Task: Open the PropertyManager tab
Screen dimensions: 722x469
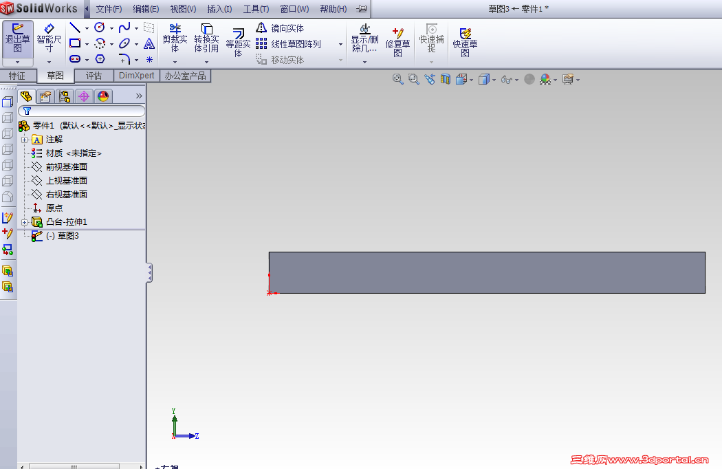Action: click(45, 96)
